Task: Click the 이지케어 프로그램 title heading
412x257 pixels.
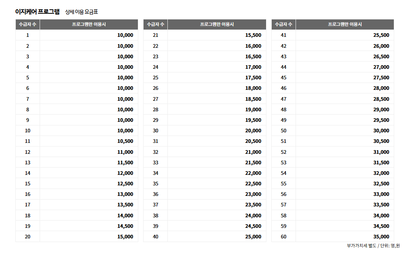Action: coord(37,12)
